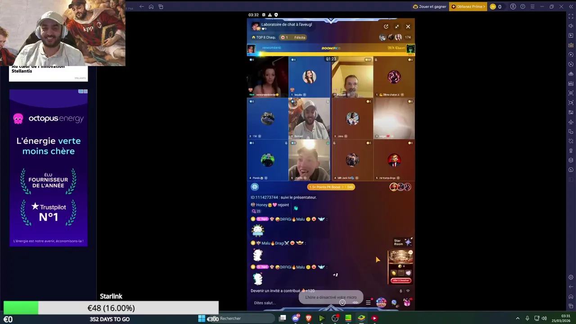The width and height of the screenshot is (576, 324).
Task: Show hidden system tray icons chevron
Action: click(517, 319)
